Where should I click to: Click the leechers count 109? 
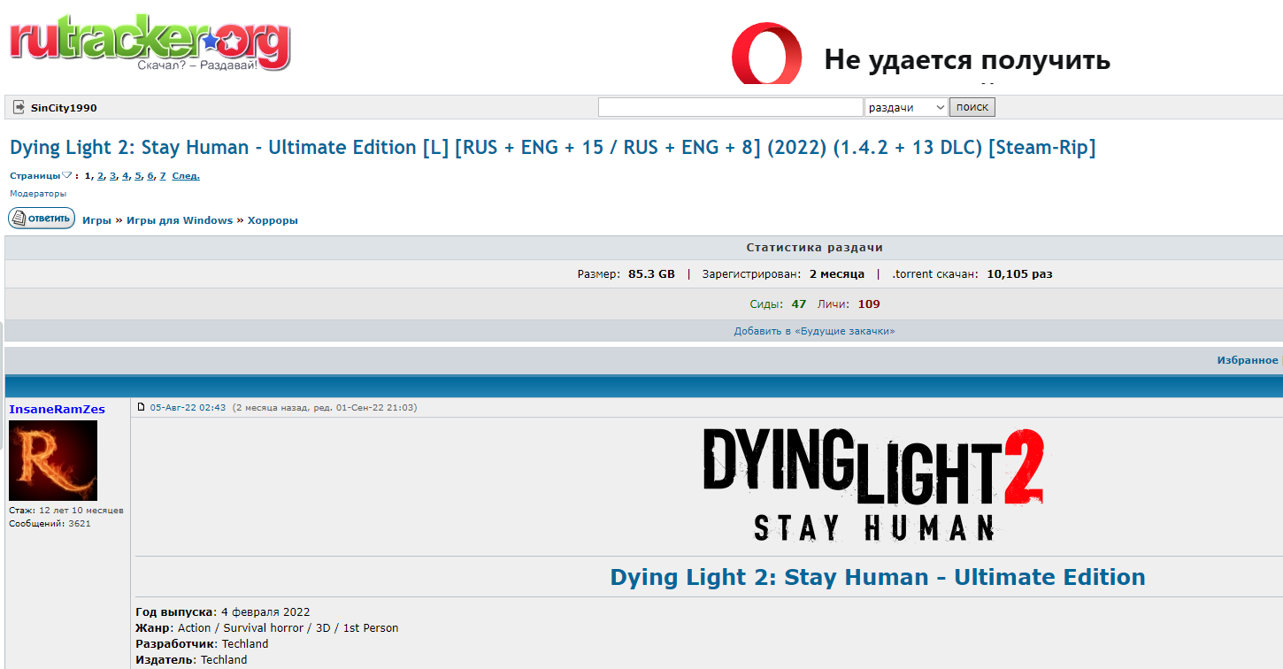[869, 304]
